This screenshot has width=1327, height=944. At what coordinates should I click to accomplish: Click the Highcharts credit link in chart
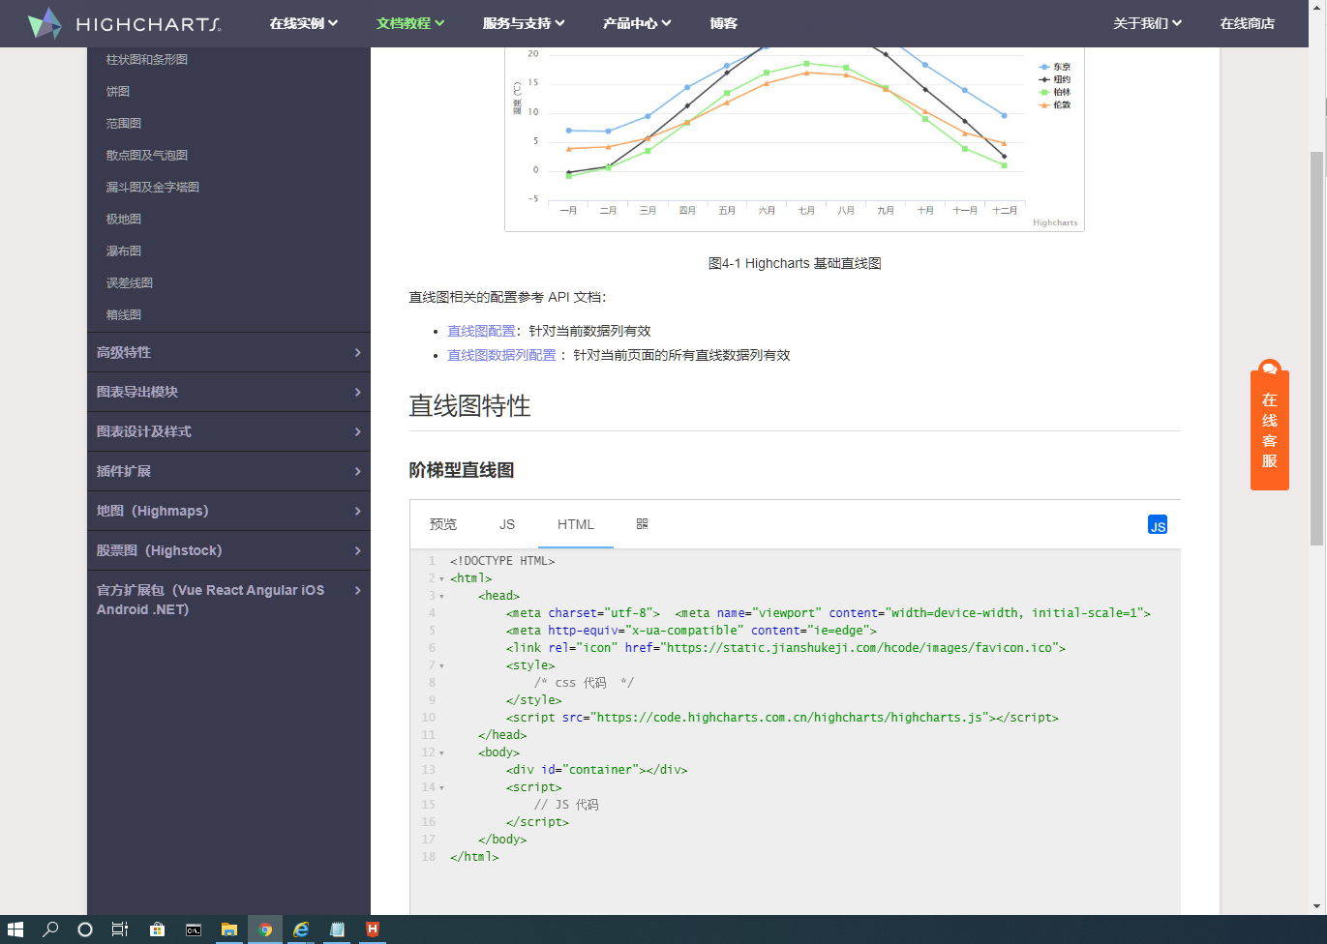tap(1055, 222)
